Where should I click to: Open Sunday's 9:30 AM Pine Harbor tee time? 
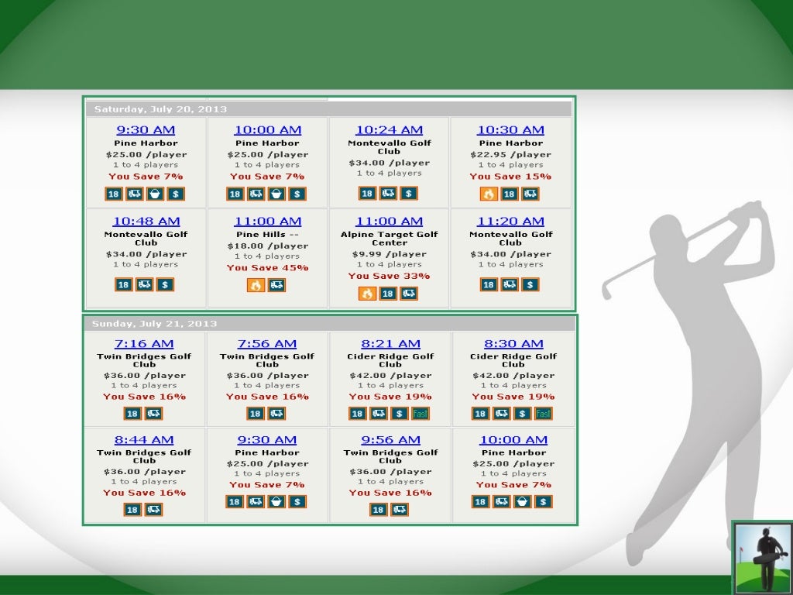pos(267,440)
